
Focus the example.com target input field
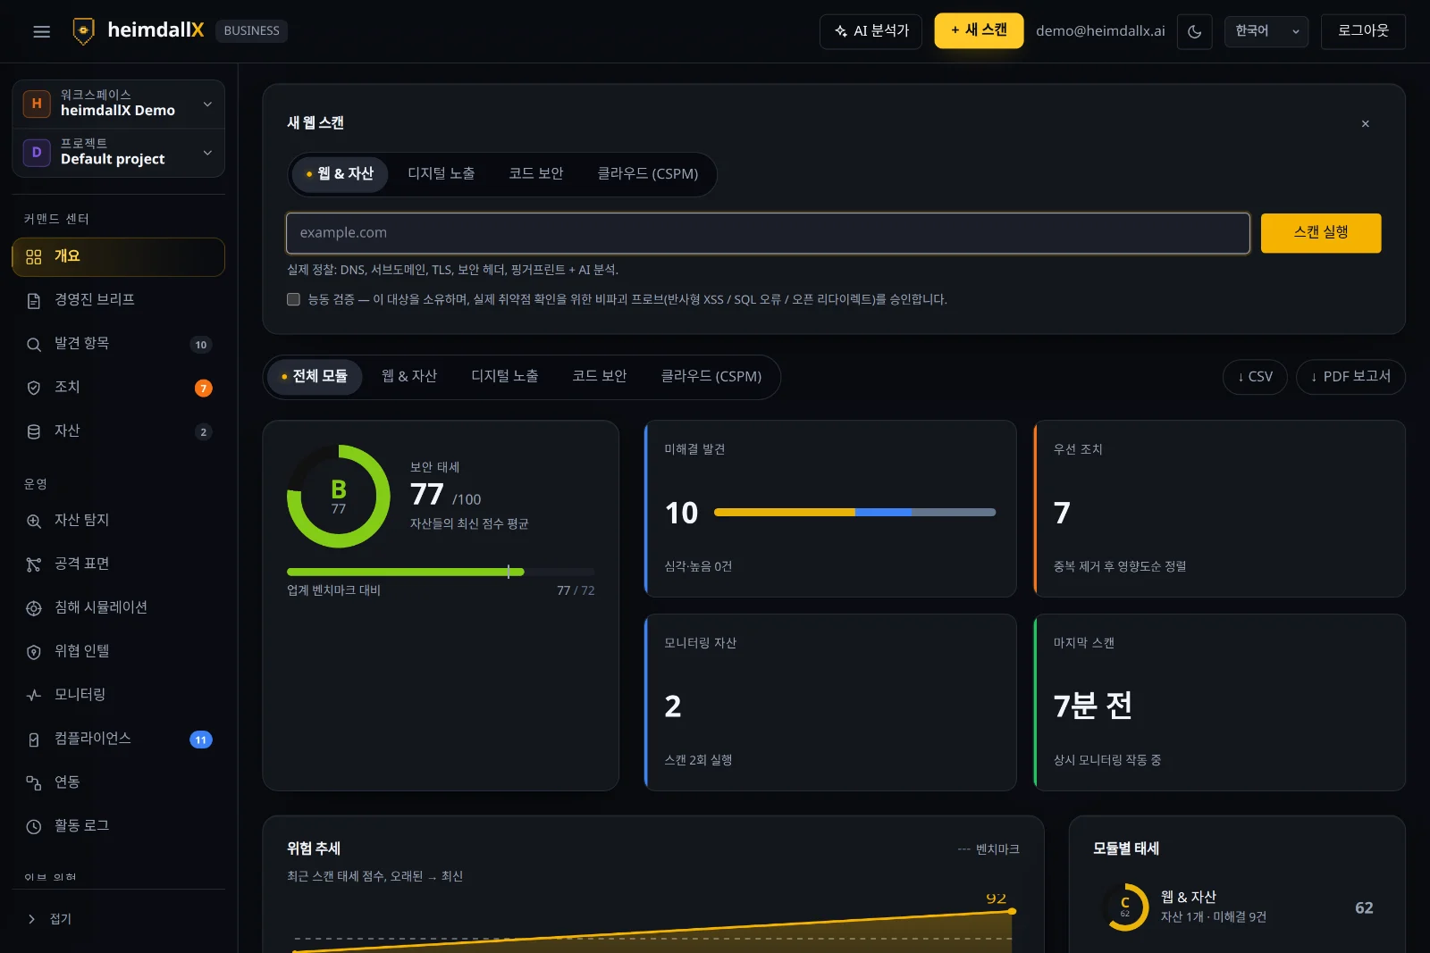pyautogui.click(x=768, y=233)
